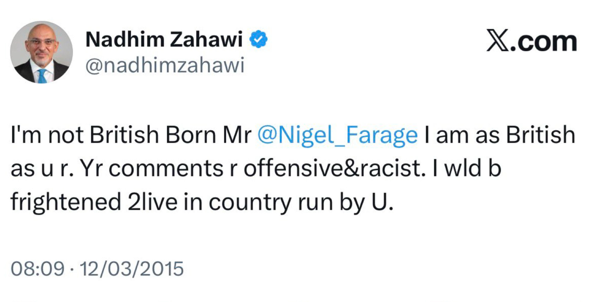Click Nadhim Zahawi's profile picture

point(41,52)
